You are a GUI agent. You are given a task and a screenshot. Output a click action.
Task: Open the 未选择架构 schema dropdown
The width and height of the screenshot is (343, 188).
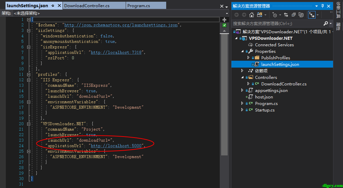coord(227,13)
